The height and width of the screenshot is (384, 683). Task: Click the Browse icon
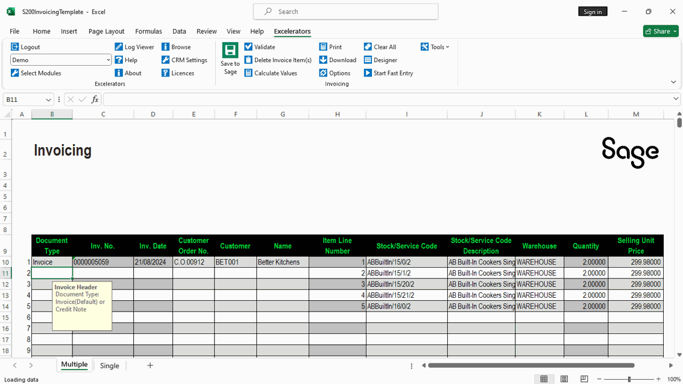click(x=166, y=47)
